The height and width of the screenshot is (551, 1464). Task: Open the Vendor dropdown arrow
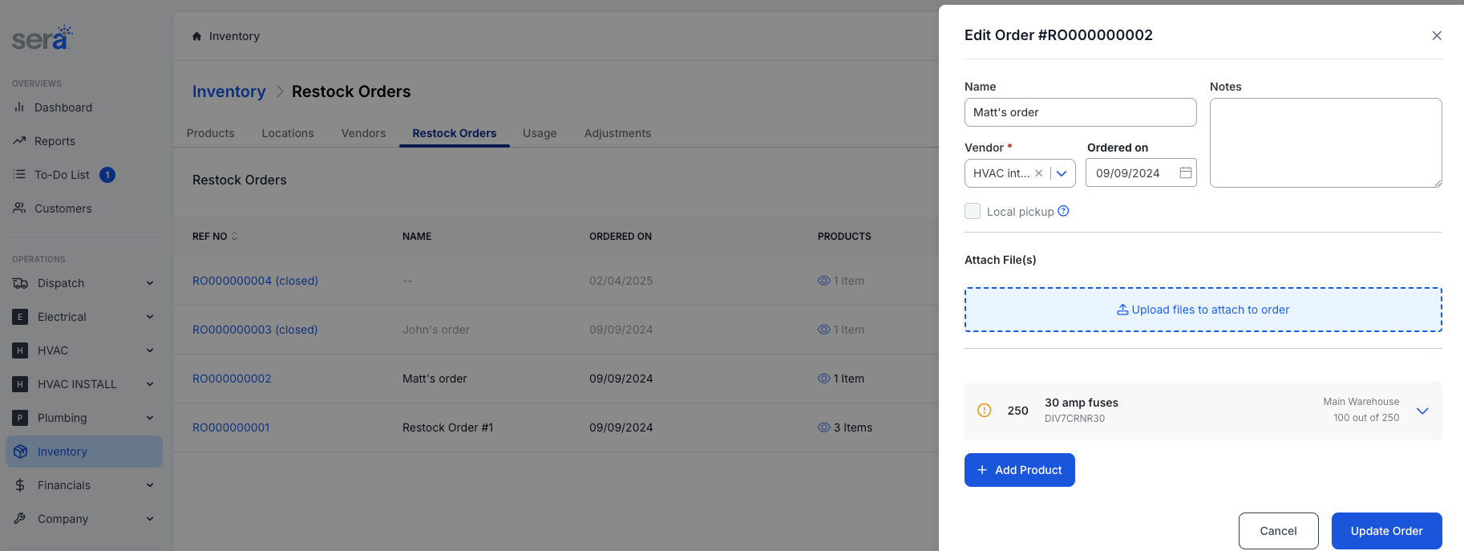1062,173
